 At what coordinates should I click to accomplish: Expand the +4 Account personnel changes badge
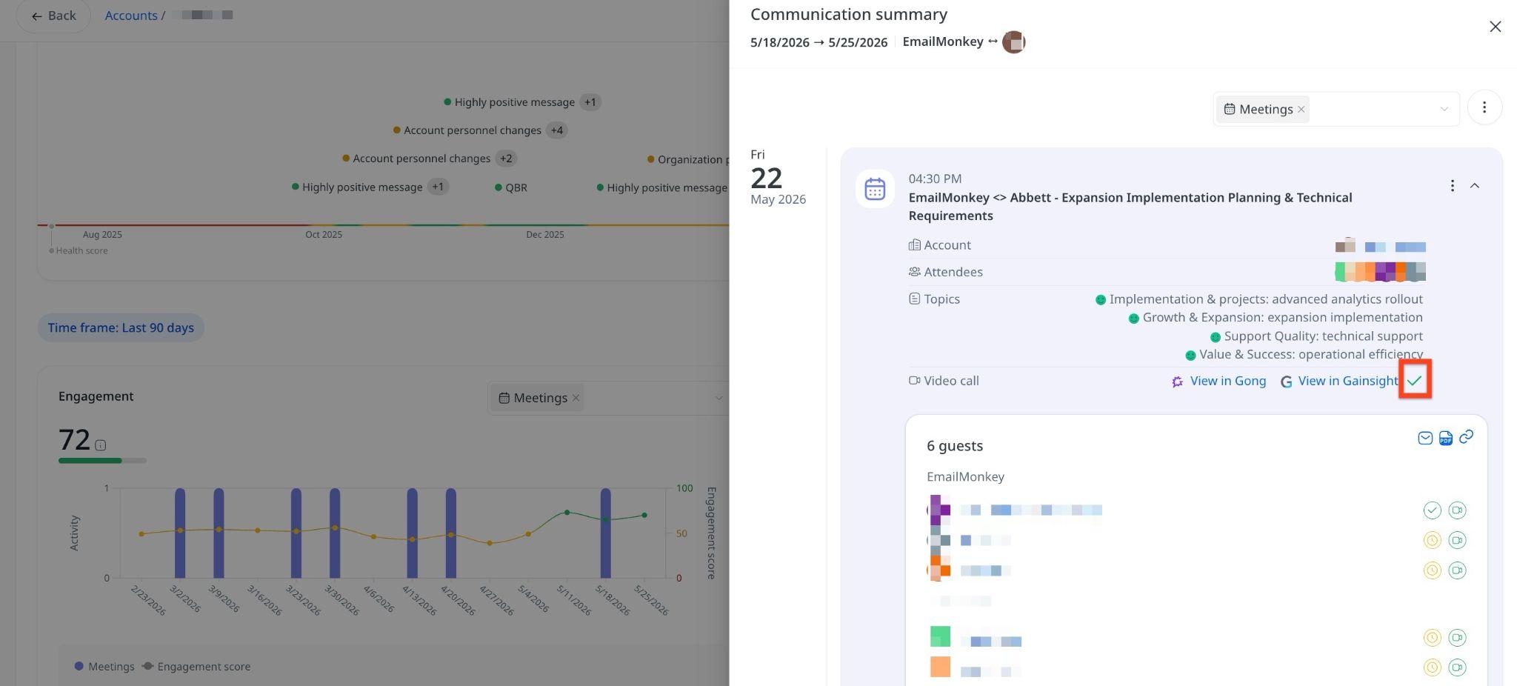[x=556, y=130]
